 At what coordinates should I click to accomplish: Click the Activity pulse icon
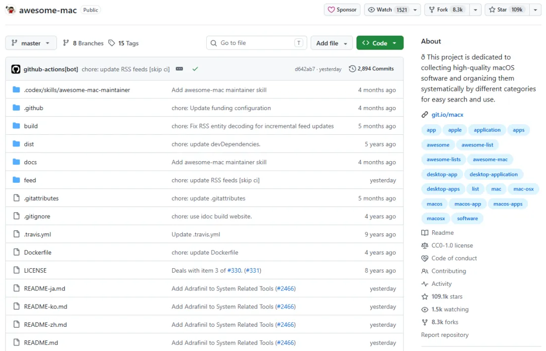click(x=425, y=284)
